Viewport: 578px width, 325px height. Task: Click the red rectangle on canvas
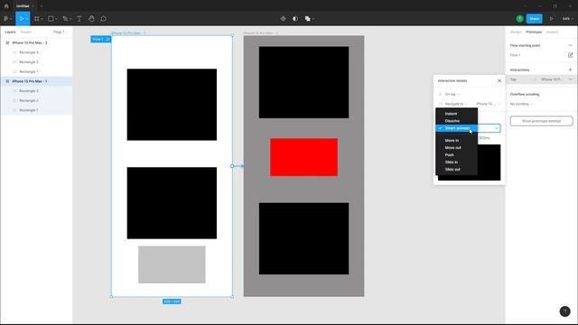303,157
